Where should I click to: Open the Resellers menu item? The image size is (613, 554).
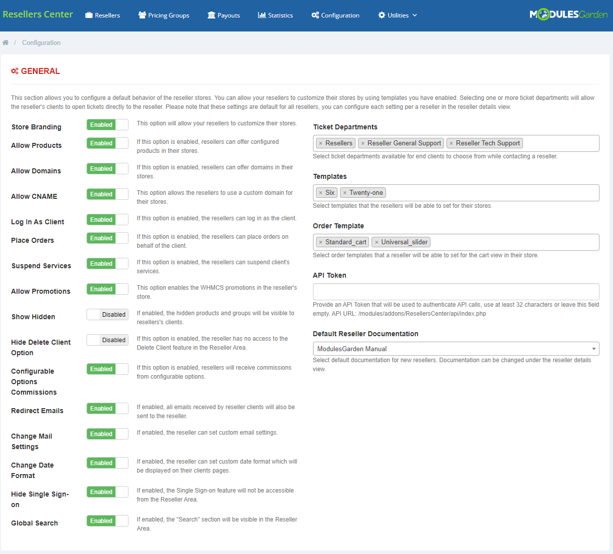tap(102, 15)
